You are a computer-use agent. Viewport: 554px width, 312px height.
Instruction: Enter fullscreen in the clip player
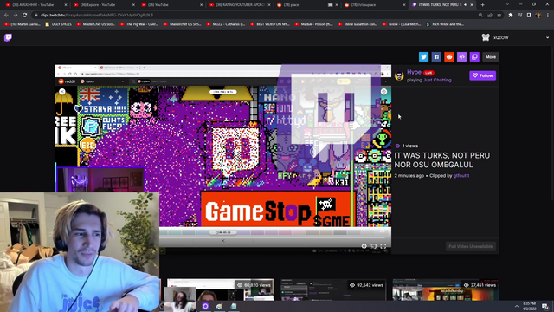click(x=383, y=246)
